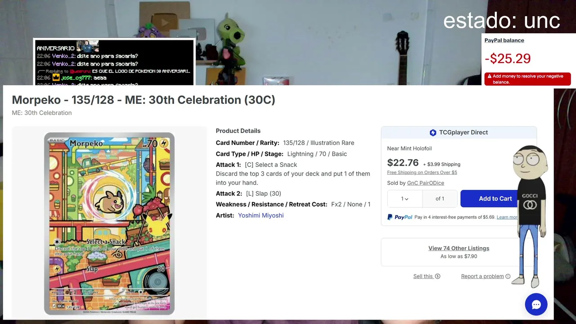This screenshot has height=324, width=576.
Task: Click Free Shipping on Orders Over $5
Action: pyautogui.click(x=422, y=172)
